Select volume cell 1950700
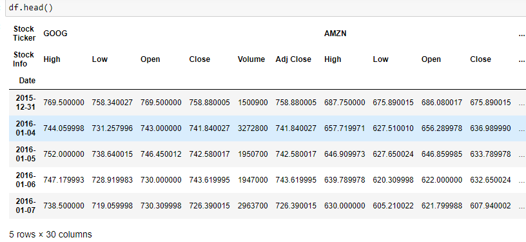The height and width of the screenshot is (242, 526). (x=253, y=154)
